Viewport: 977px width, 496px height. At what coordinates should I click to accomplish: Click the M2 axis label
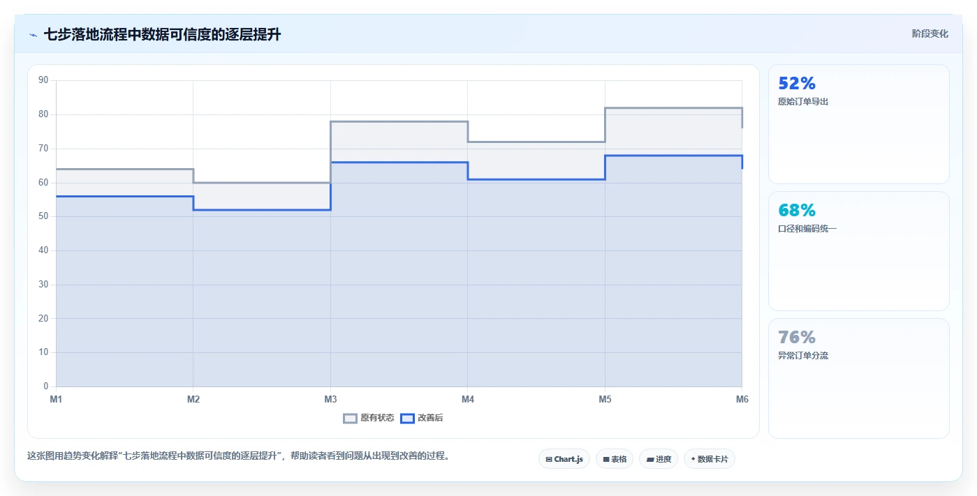click(193, 400)
